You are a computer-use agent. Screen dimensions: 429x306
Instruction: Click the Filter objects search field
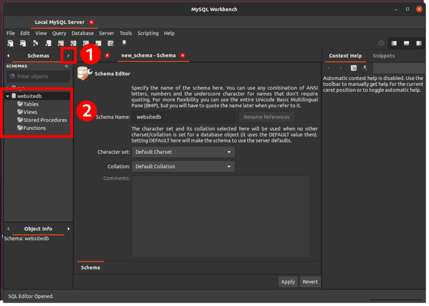click(38, 76)
